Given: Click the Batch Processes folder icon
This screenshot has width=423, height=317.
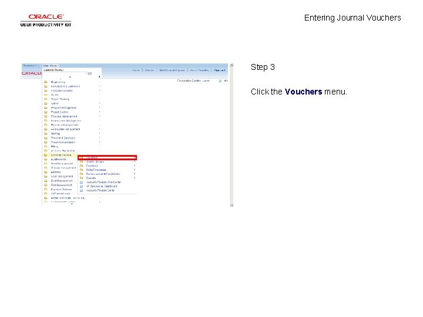Looking at the screenshot, I should point(81,170).
